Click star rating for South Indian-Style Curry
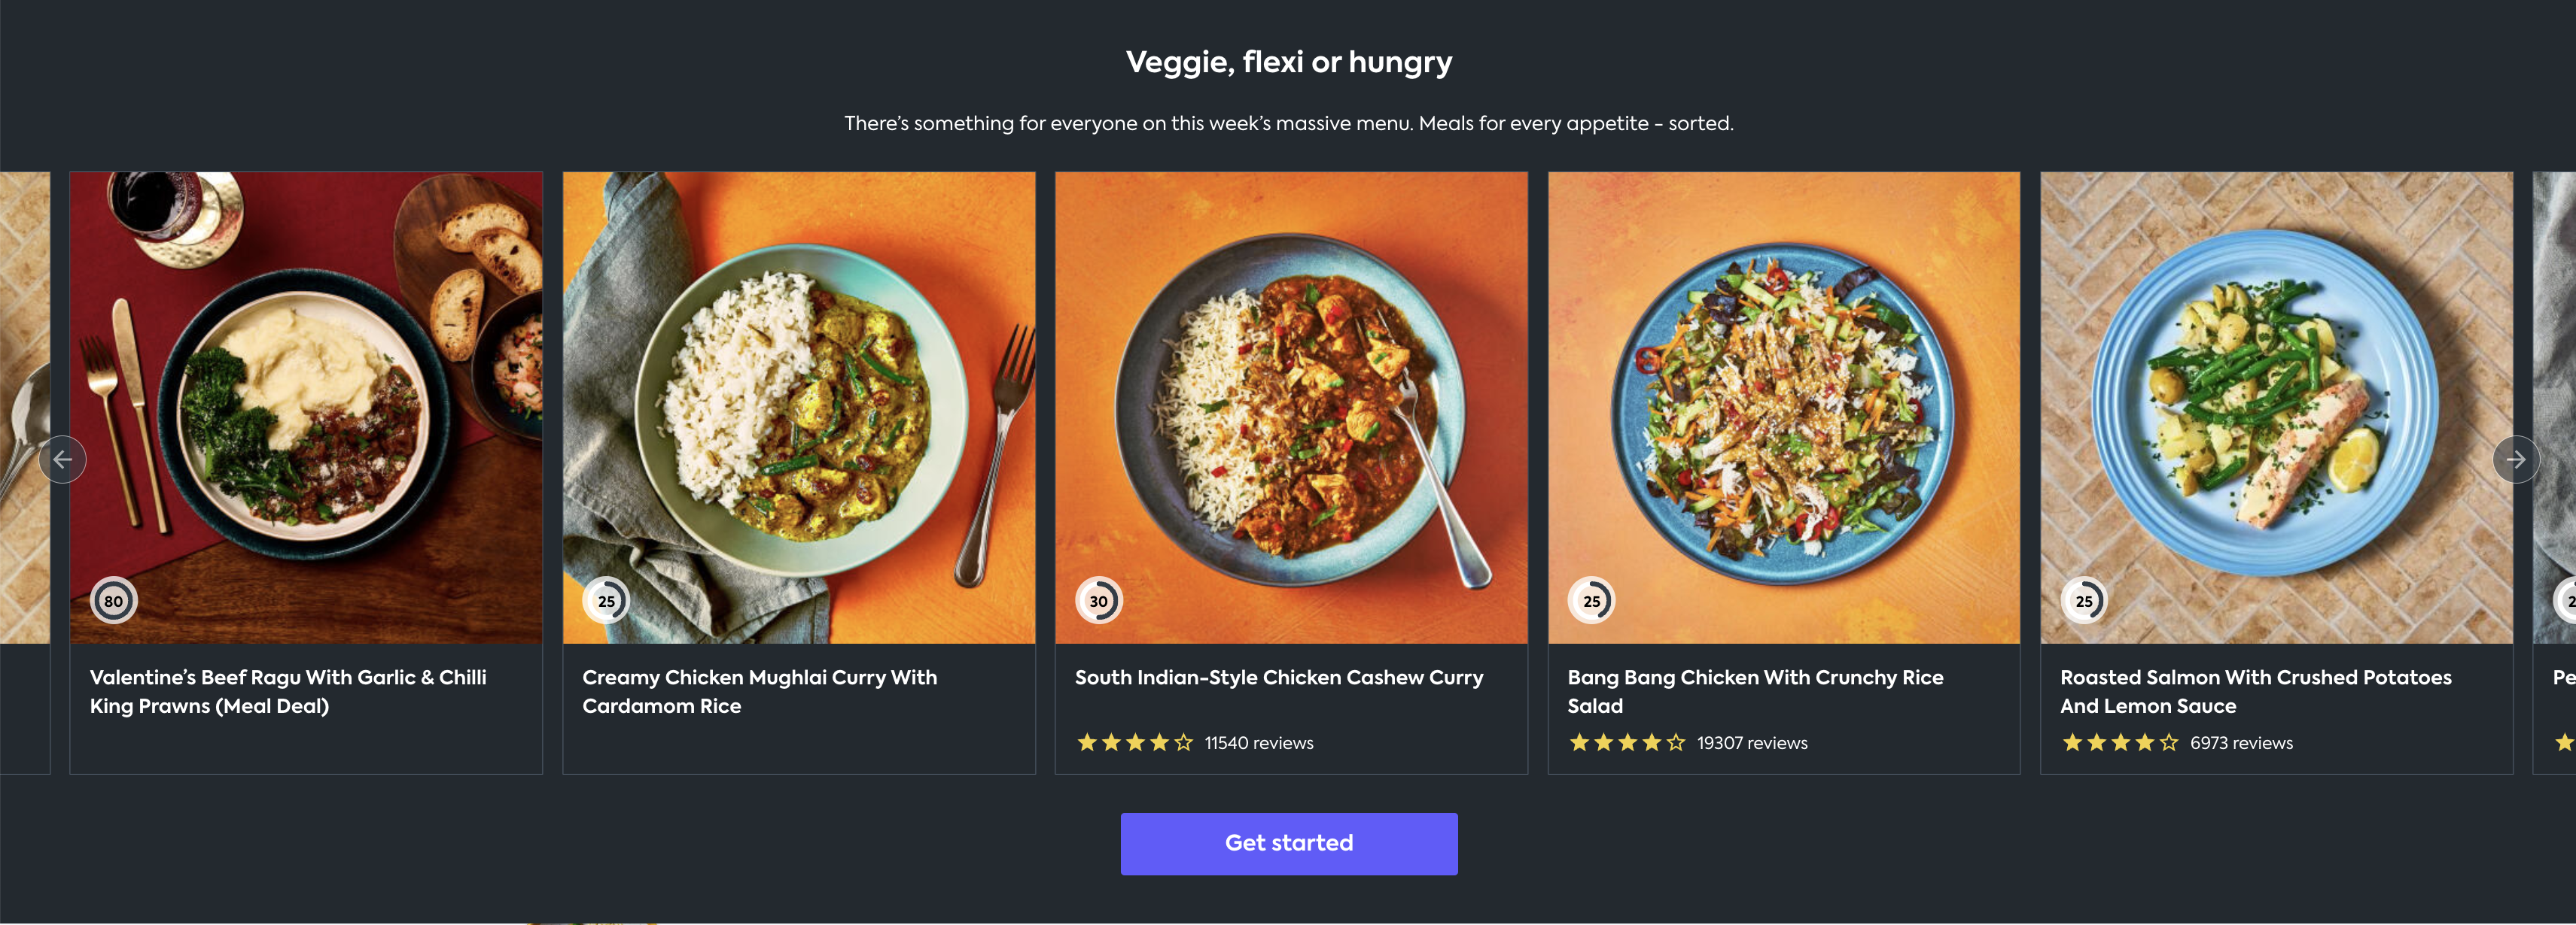 1134,742
